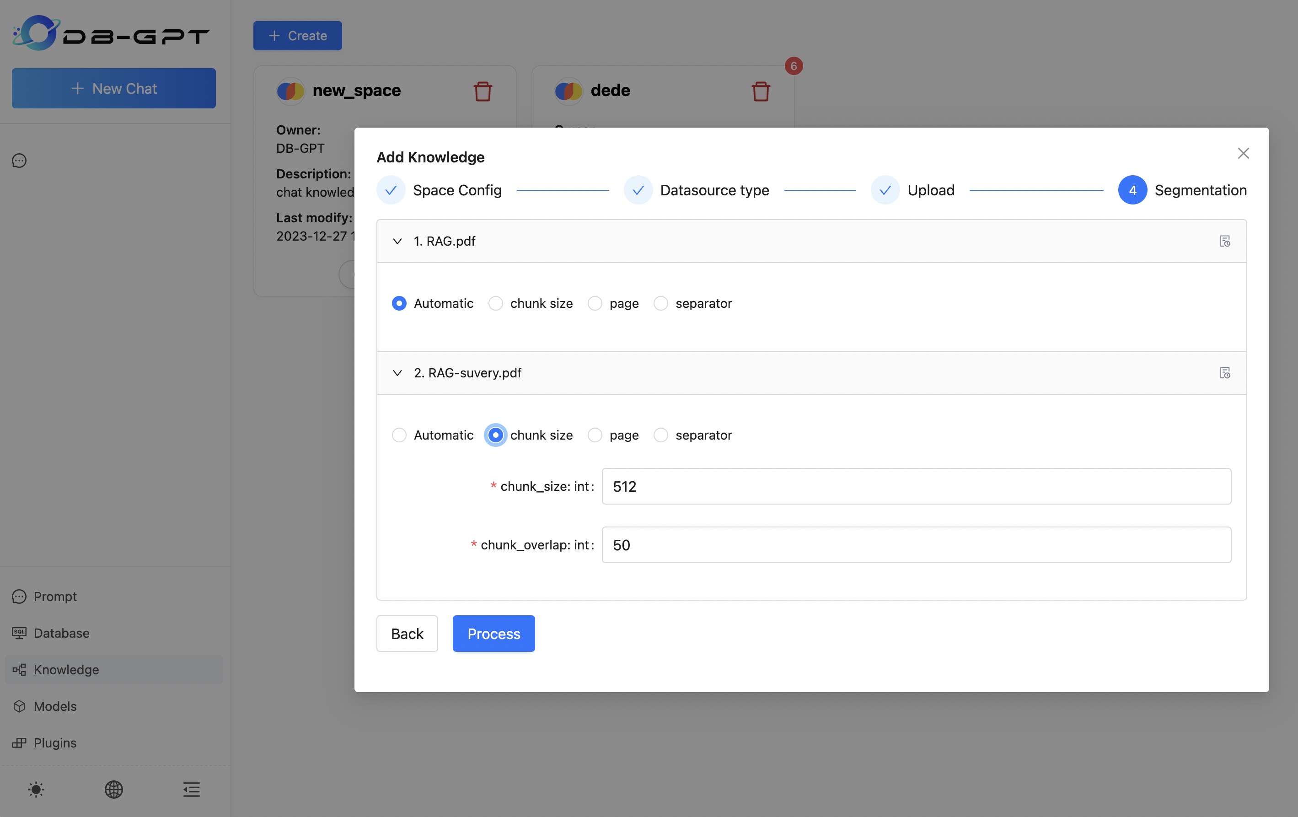Image resolution: width=1298 pixels, height=817 pixels.
Task: Click the chunk_overlap input field
Action: [x=916, y=545]
